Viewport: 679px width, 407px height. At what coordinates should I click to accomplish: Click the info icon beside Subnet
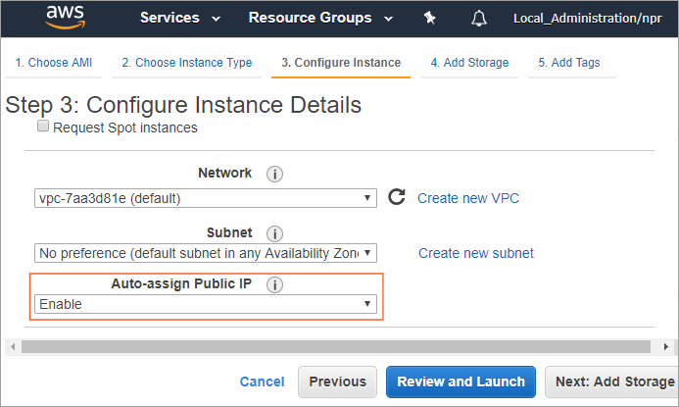tap(274, 233)
